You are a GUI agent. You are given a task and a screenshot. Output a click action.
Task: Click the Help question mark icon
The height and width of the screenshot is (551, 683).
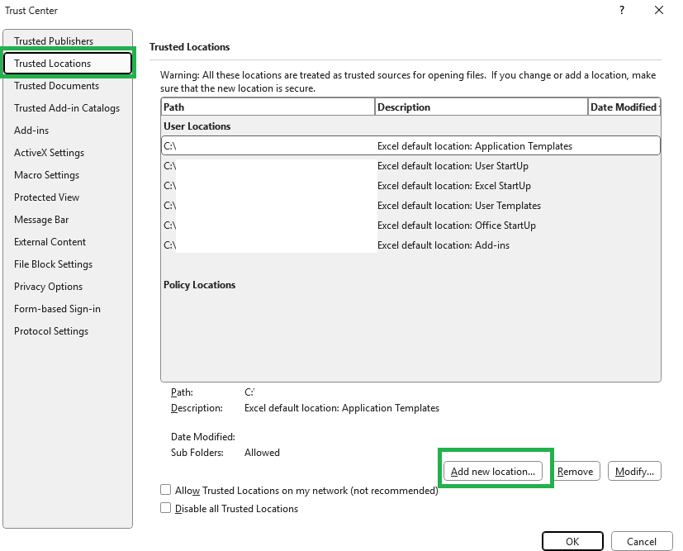pos(622,10)
